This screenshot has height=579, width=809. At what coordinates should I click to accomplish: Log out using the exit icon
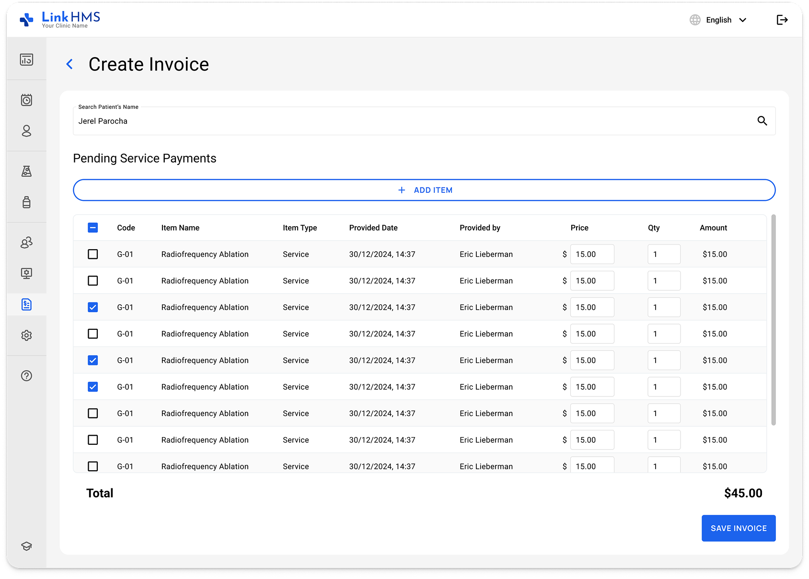(782, 20)
